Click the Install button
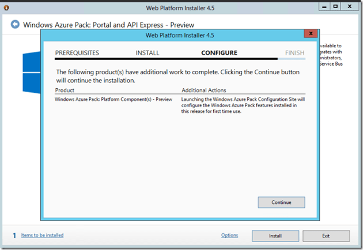Screen dimensions: 363x250 275,236
